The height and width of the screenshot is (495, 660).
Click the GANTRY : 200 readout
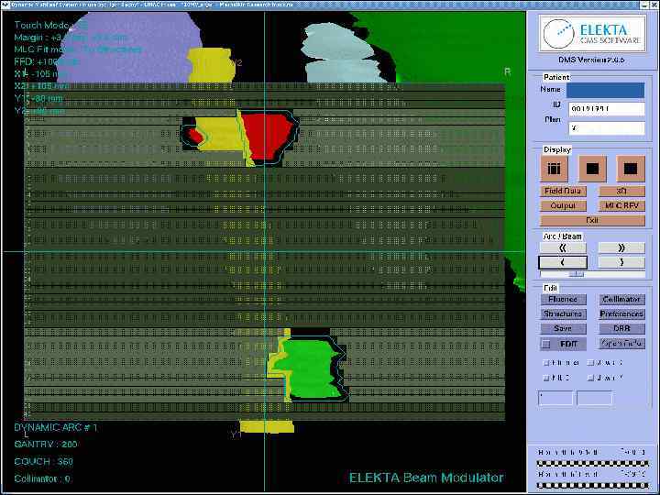click(x=46, y=445)
